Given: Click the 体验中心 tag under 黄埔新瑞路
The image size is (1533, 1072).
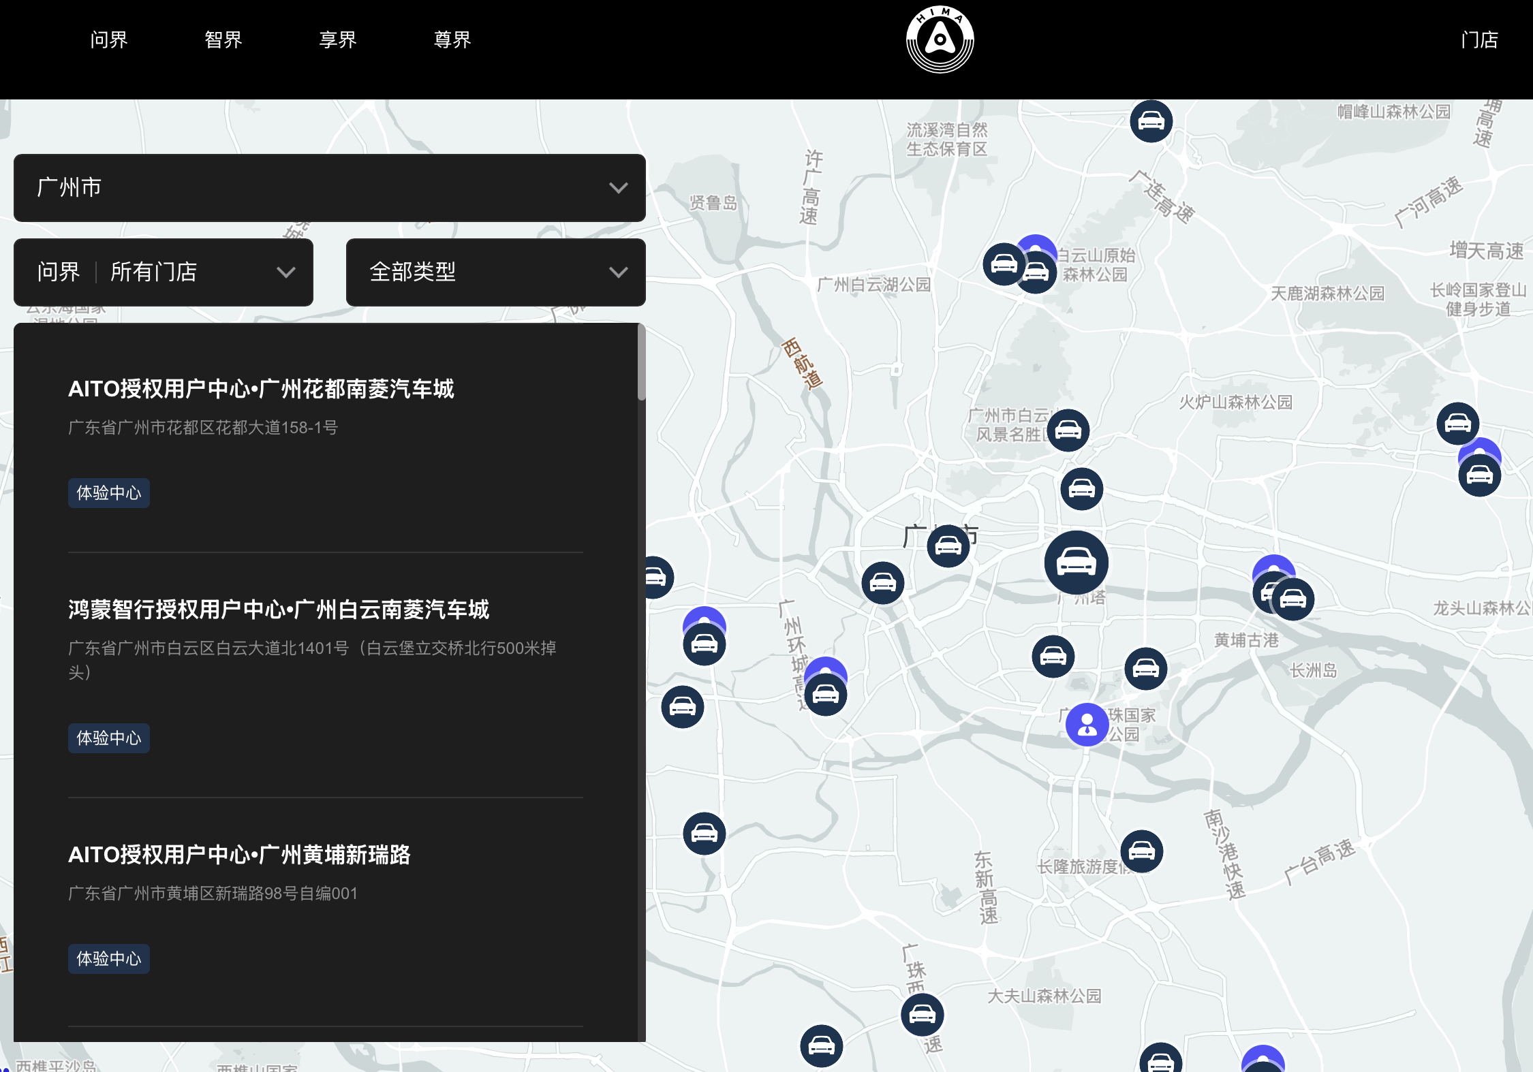Looking at the screenshot, I should pos(109,959).
